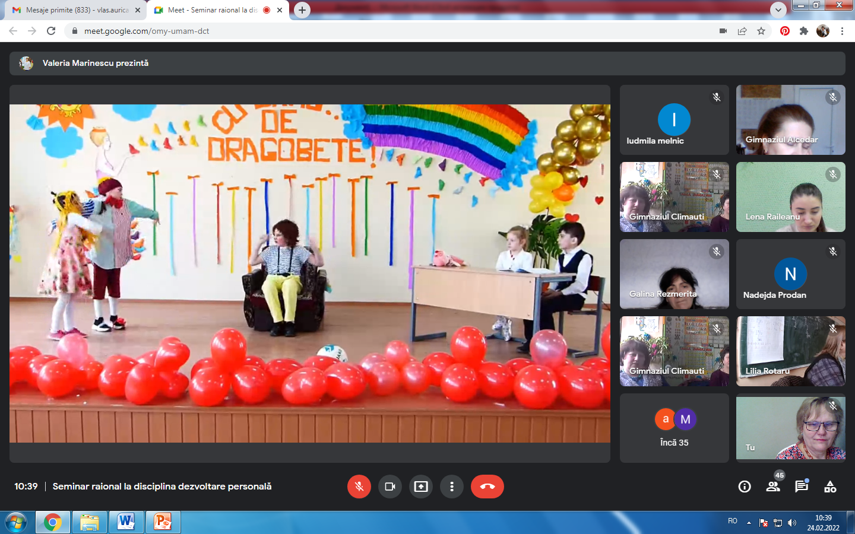This screenshot has height=534, width=855.
Task: Toggle the camera on or off
Action: pos(390,487)
